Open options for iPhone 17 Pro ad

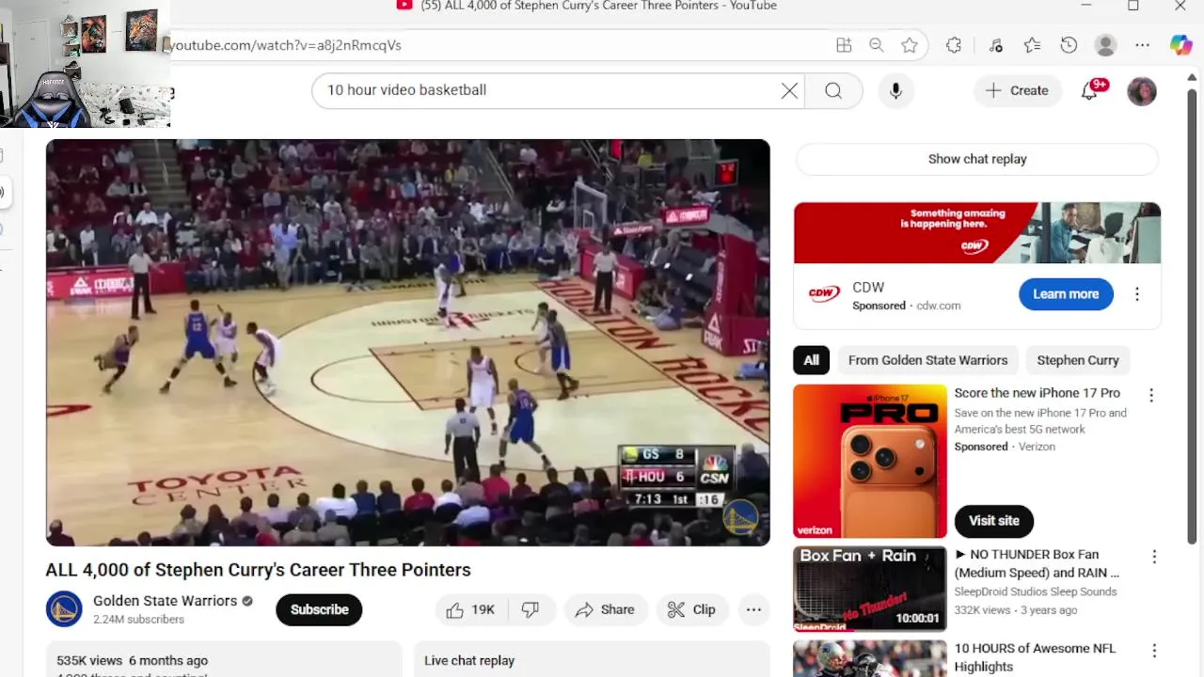pyautogui.click(x=1151, y=396)
